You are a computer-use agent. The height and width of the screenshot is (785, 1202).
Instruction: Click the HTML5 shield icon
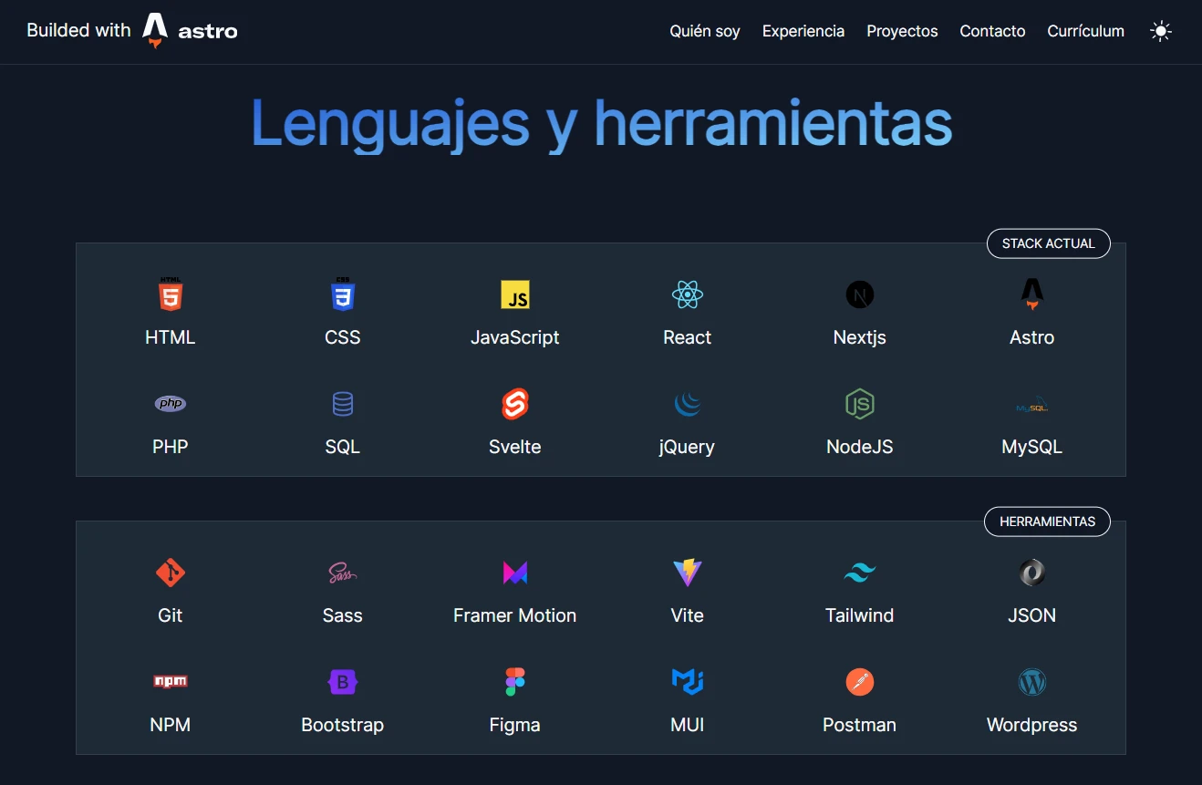click(171, 294)
